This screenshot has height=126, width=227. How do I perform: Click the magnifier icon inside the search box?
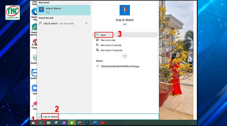point(40,117)
